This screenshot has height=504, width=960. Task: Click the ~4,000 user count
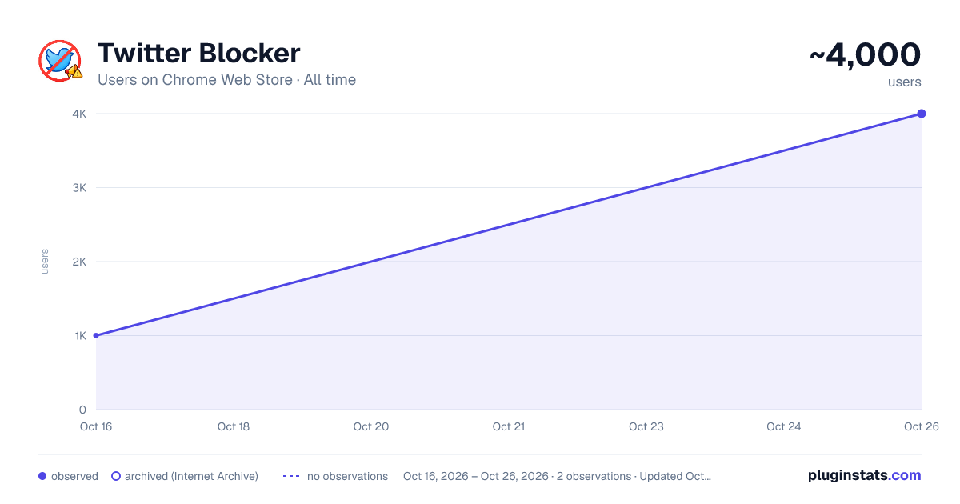pos(865,54)
